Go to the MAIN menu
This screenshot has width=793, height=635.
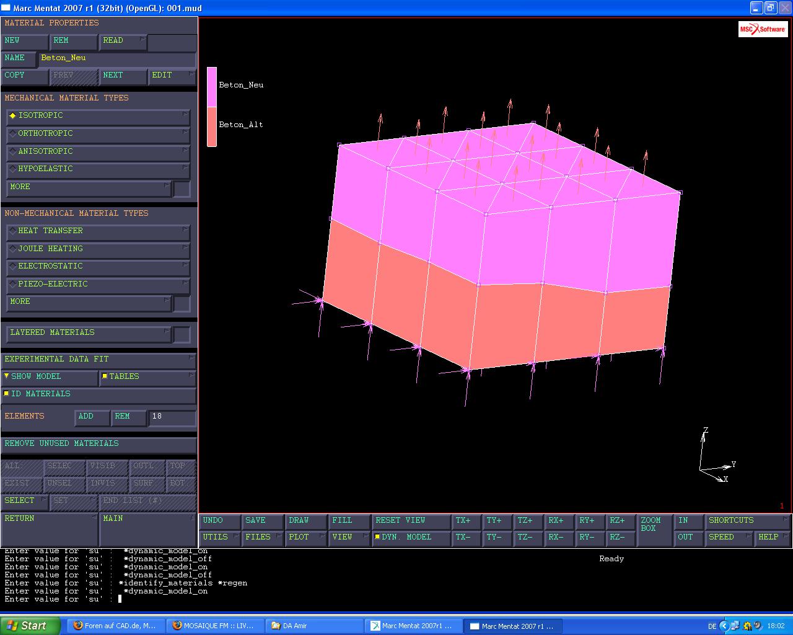click(147, 528)
